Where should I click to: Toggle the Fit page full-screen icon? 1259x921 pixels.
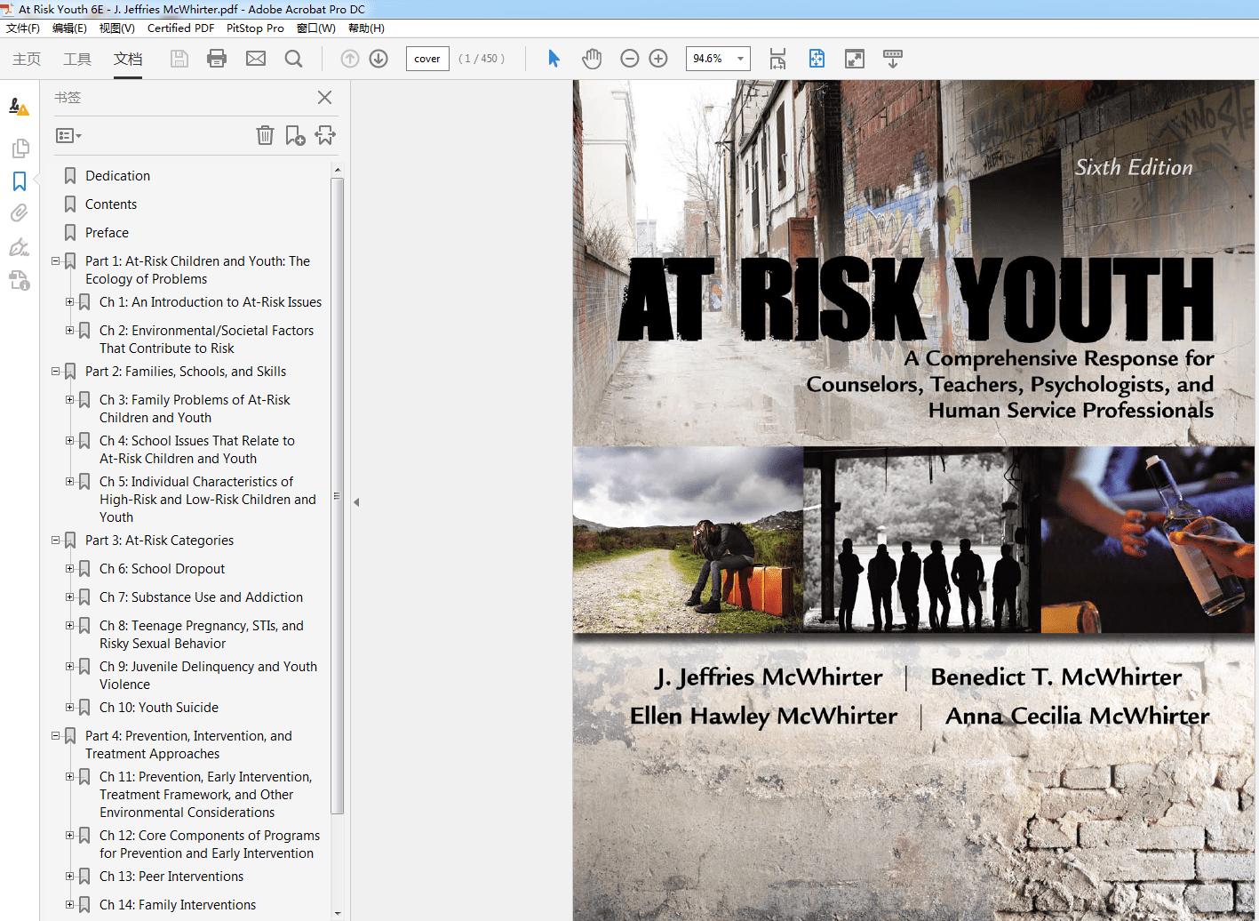(x=854, y=59)
